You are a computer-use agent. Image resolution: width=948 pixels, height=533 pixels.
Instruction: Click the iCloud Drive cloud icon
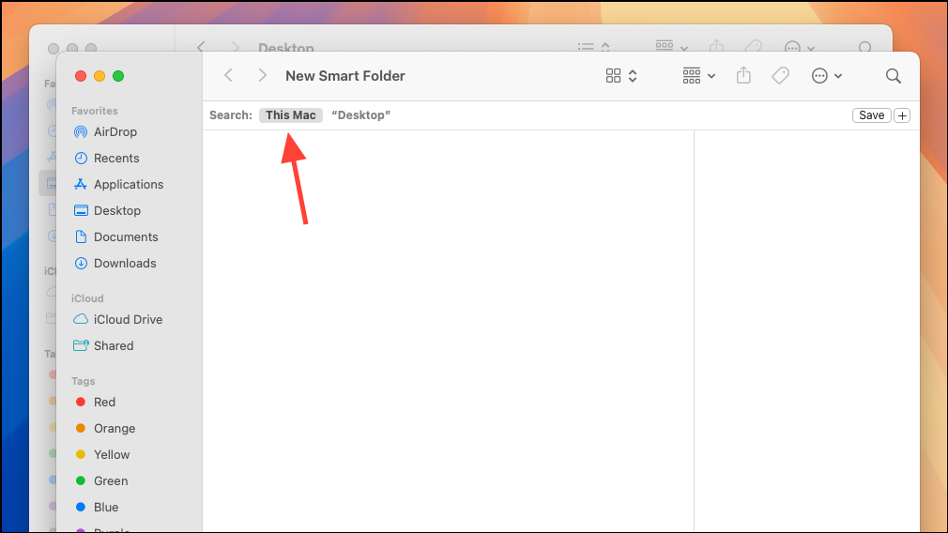point(81,319)
